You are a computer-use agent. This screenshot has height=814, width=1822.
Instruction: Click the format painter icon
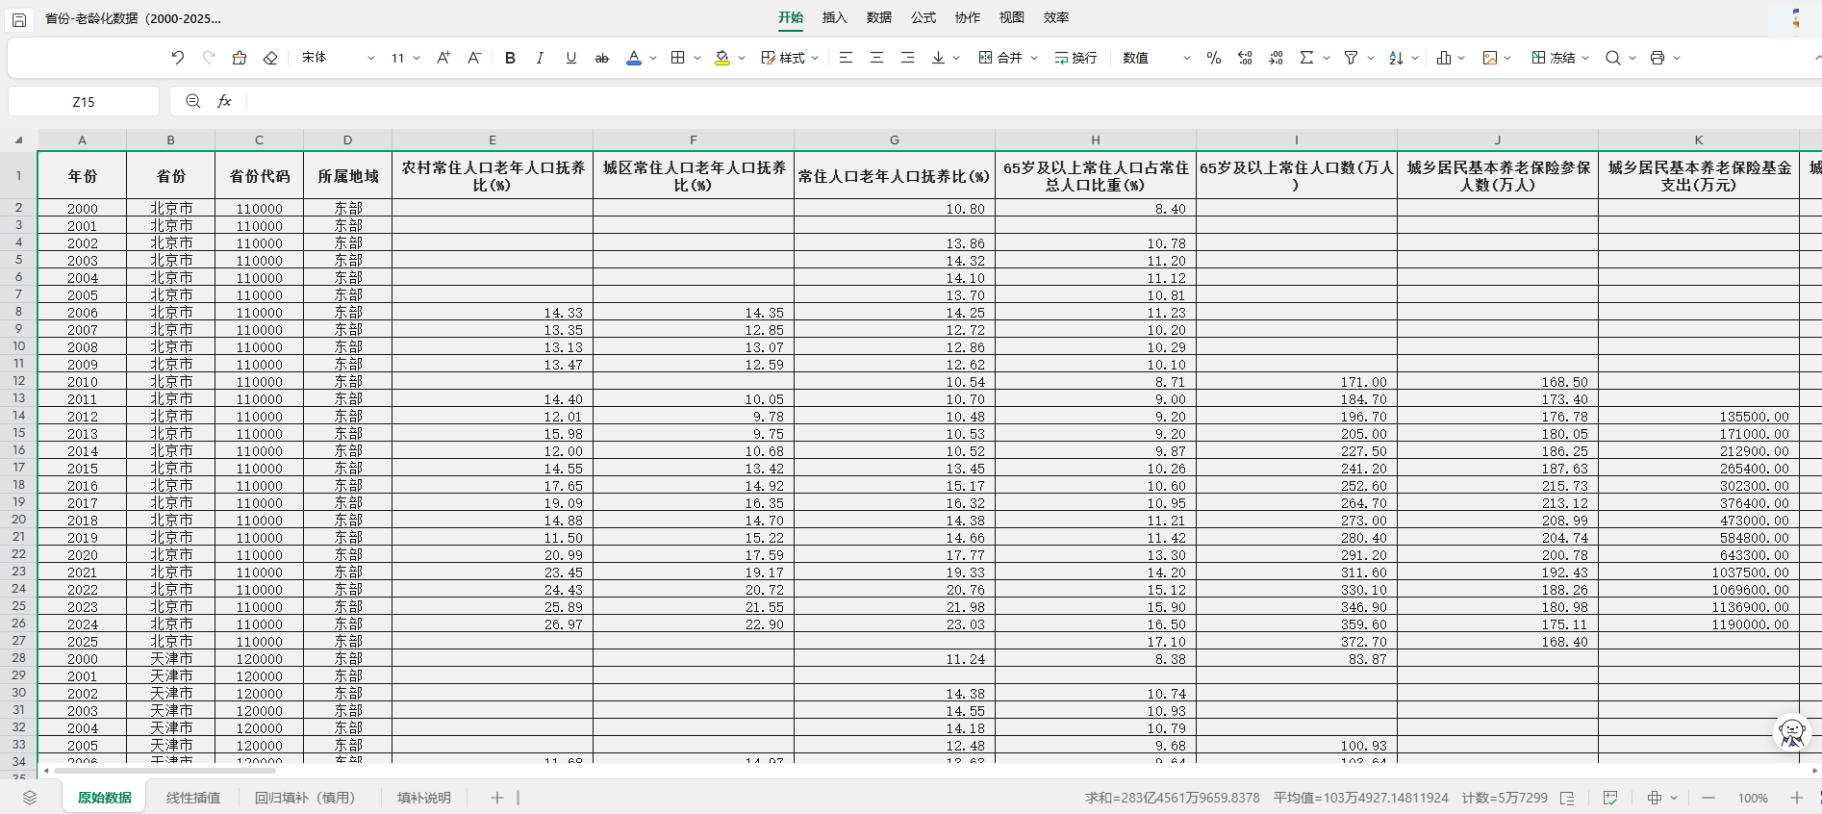coord(240,58)
